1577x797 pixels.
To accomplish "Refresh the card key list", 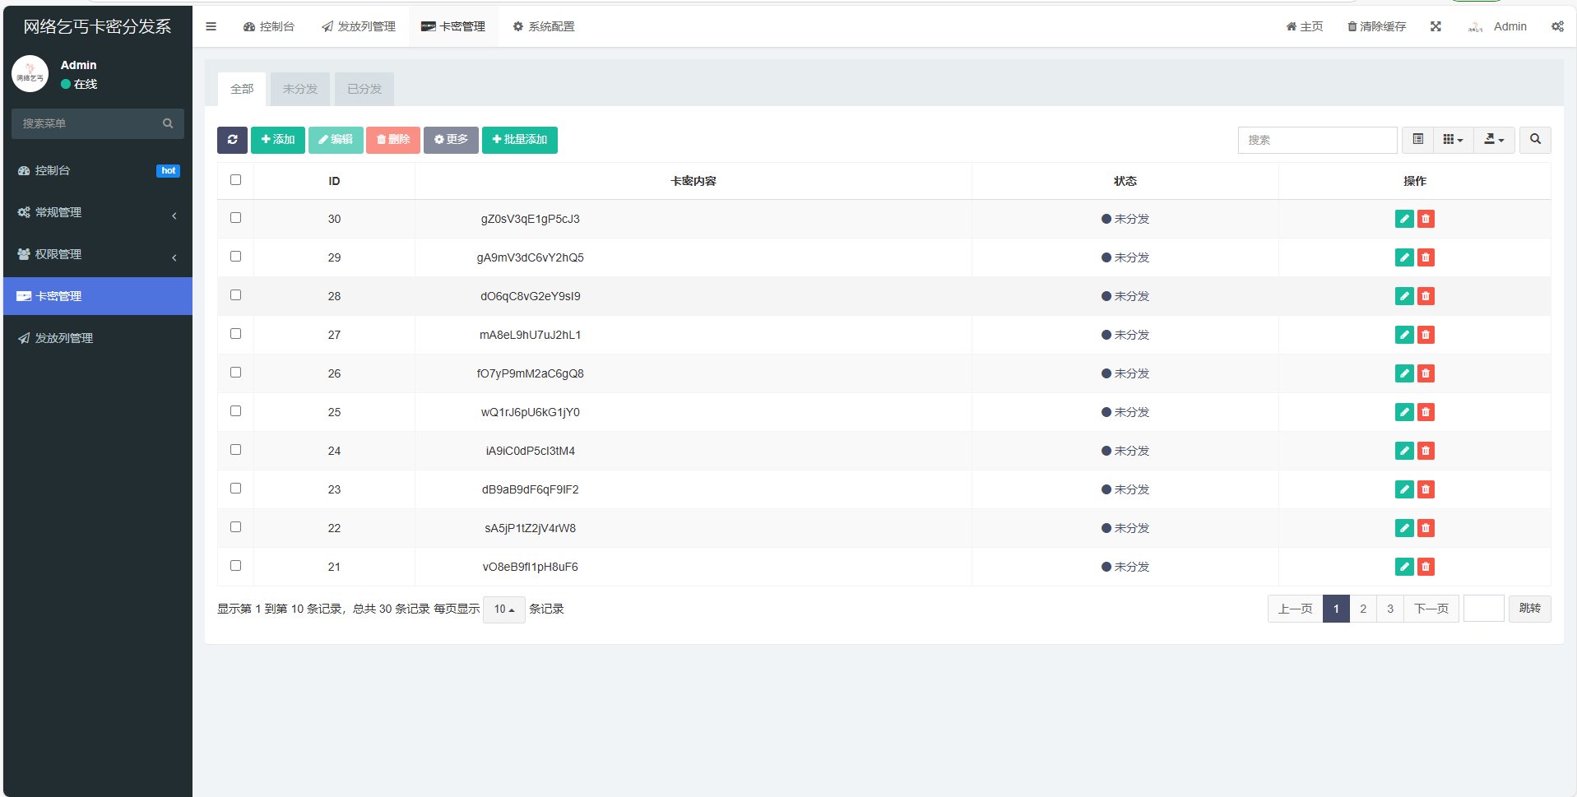I will [x=232, y=140].
